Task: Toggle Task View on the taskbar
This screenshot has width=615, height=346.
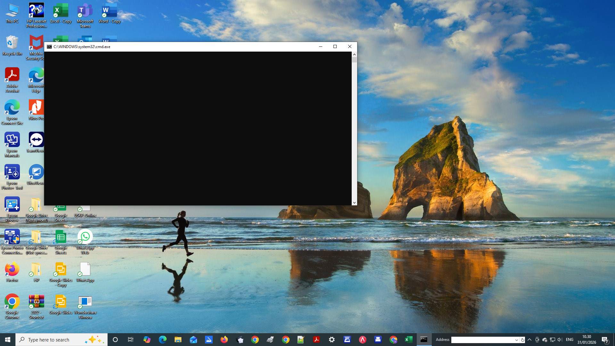Action: 131,339
